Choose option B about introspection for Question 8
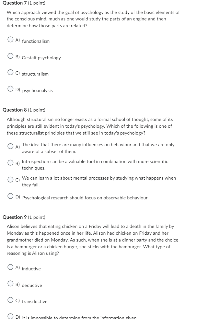 click(10, 163)
